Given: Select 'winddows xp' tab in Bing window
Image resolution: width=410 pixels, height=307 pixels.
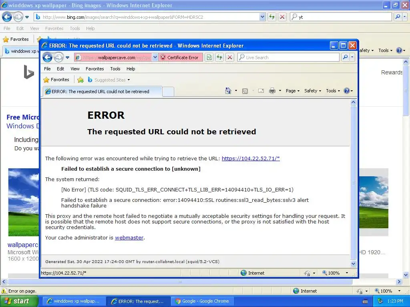Looking at the screenshot, I should (x=22, y=51).
